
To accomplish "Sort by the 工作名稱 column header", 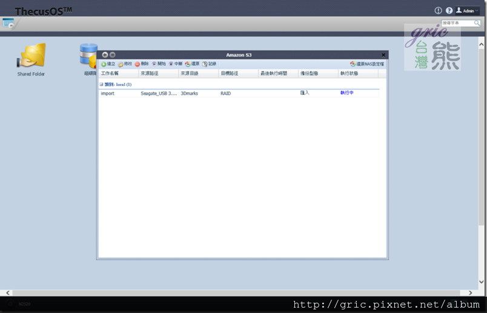I will (119, 74).
